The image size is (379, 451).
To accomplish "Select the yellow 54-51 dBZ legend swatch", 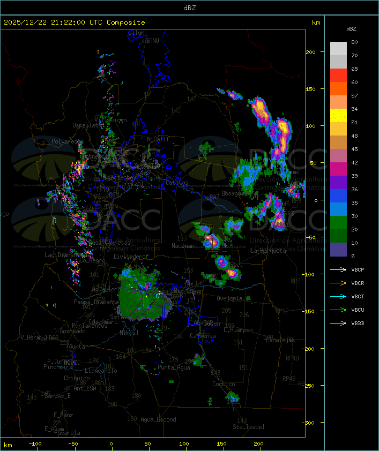I will point(338,116).
